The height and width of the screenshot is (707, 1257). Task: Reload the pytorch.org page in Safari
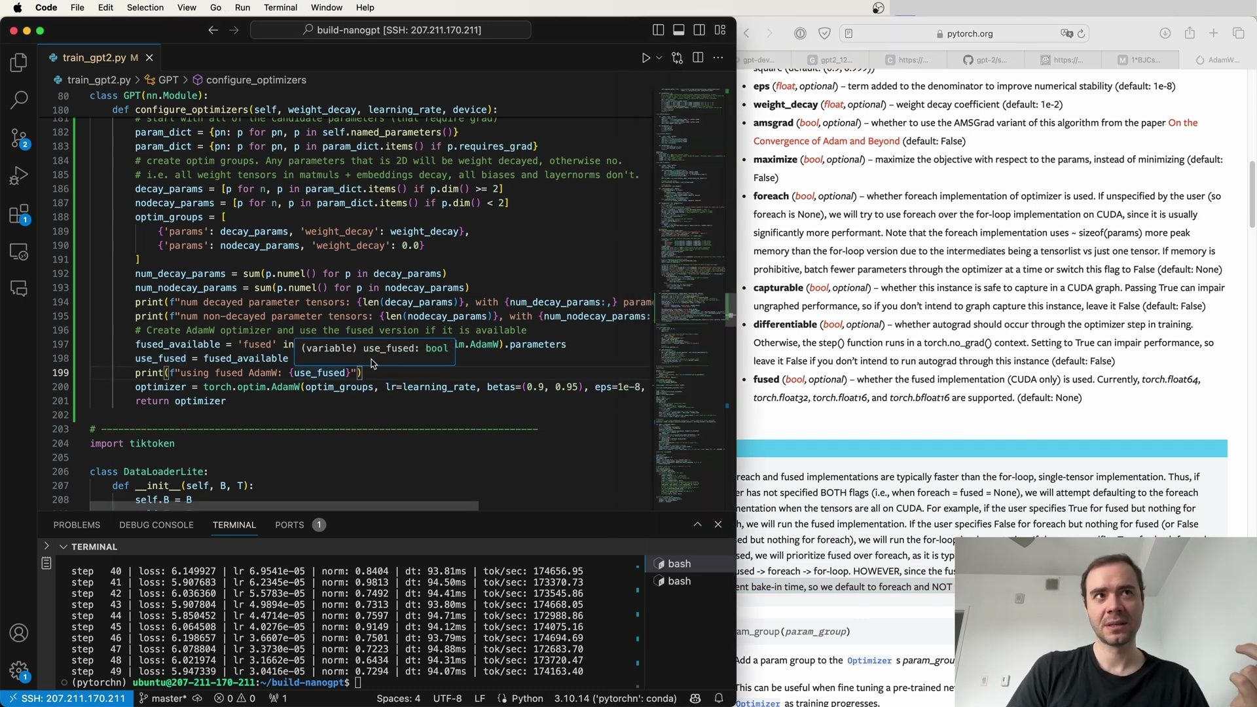point(1082,33)
